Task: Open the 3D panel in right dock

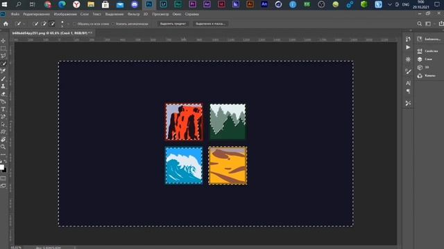Action: 423,68
